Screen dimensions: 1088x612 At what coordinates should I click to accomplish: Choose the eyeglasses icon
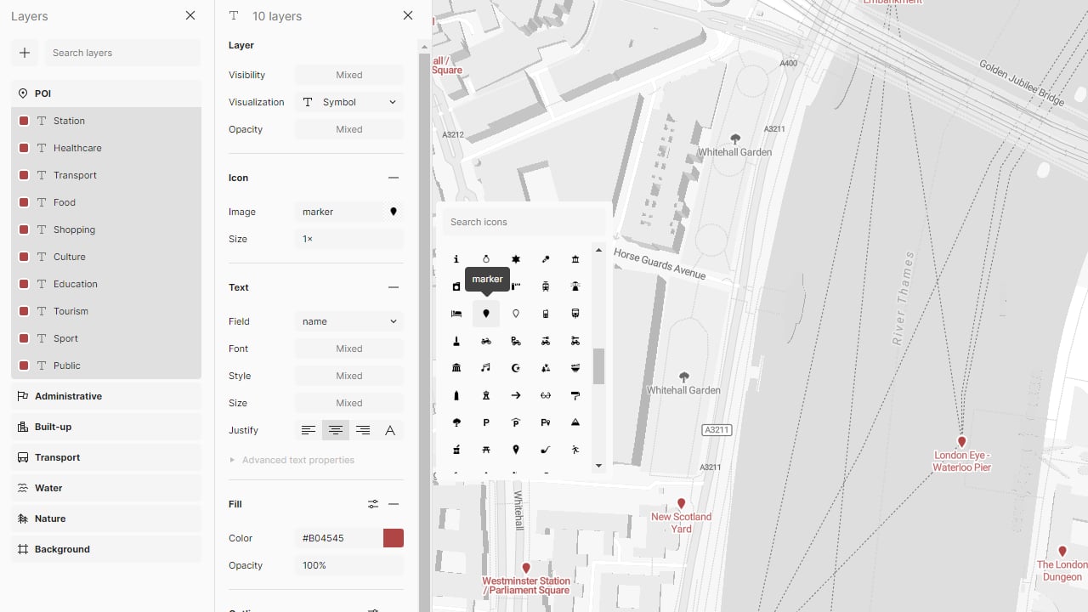tap(546, 395)
